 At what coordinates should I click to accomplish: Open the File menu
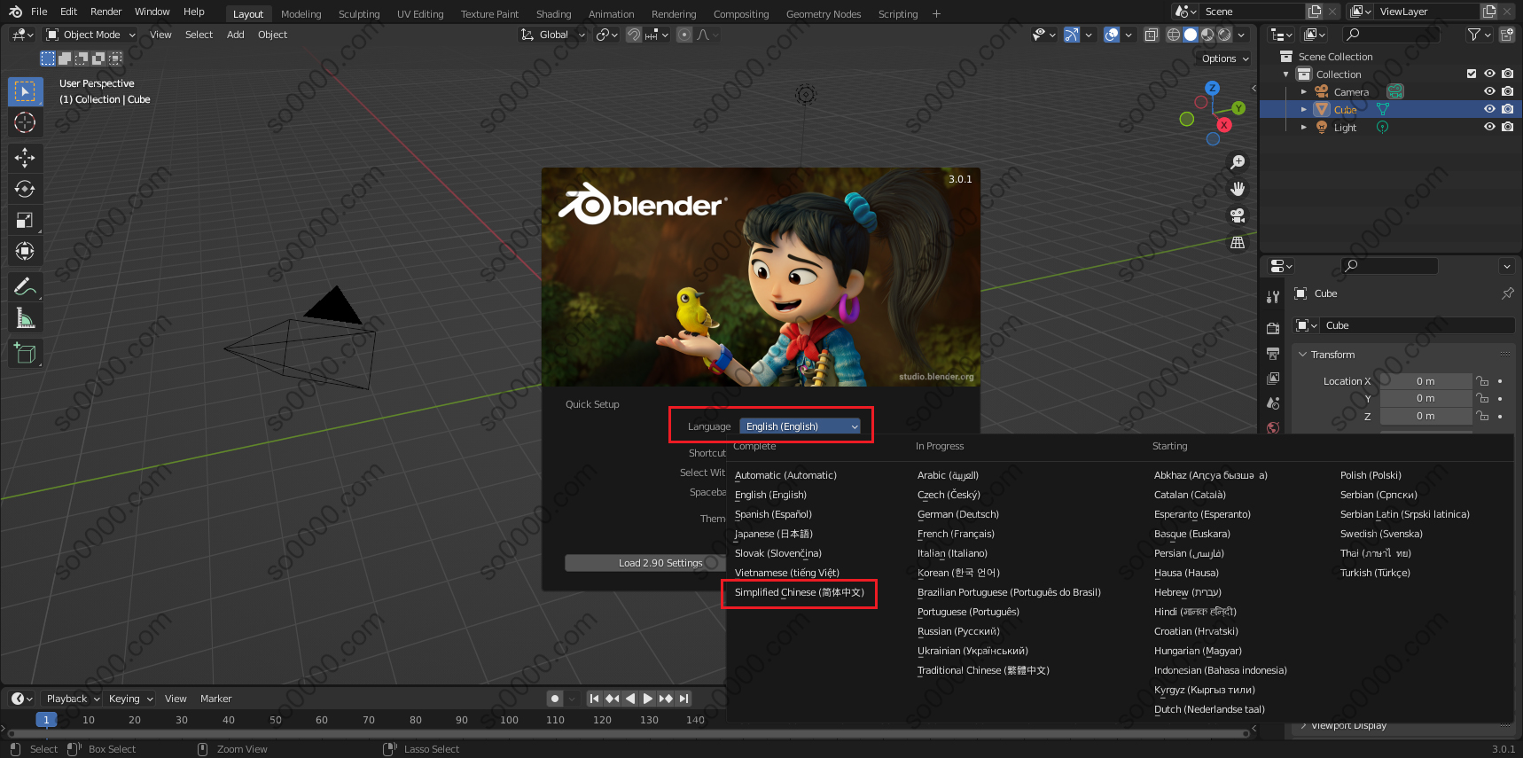[39, 12]
